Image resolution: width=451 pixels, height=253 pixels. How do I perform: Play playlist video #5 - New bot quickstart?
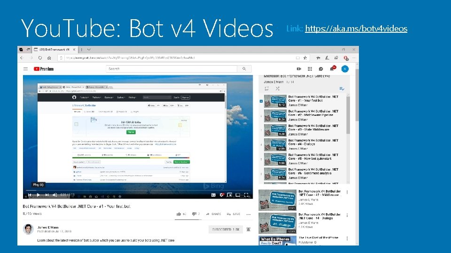pyautogui.click(x=302, y=159)
